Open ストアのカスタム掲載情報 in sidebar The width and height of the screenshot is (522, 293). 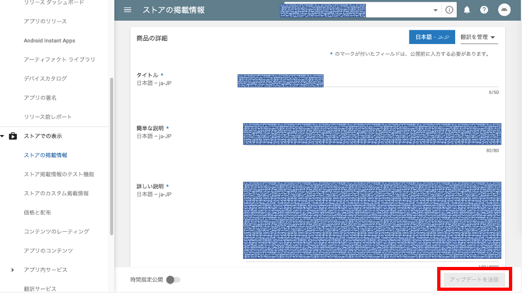[x=56, y=193]
